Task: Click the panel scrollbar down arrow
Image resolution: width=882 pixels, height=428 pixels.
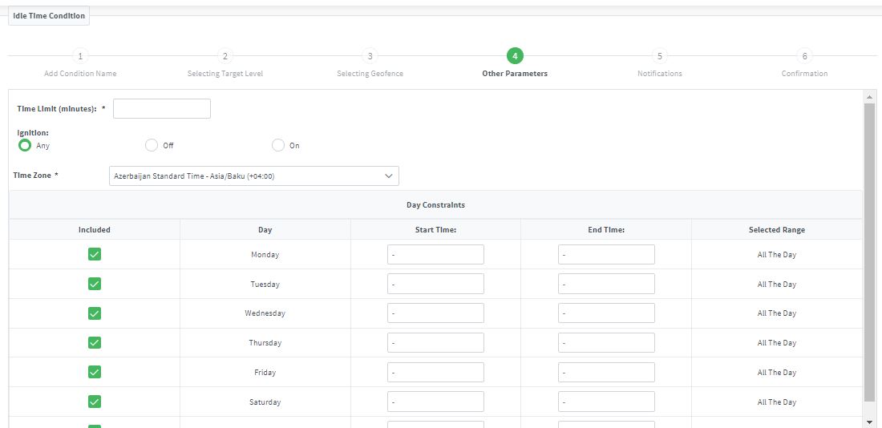Action: pyautogui.click(x=870, y=422)
